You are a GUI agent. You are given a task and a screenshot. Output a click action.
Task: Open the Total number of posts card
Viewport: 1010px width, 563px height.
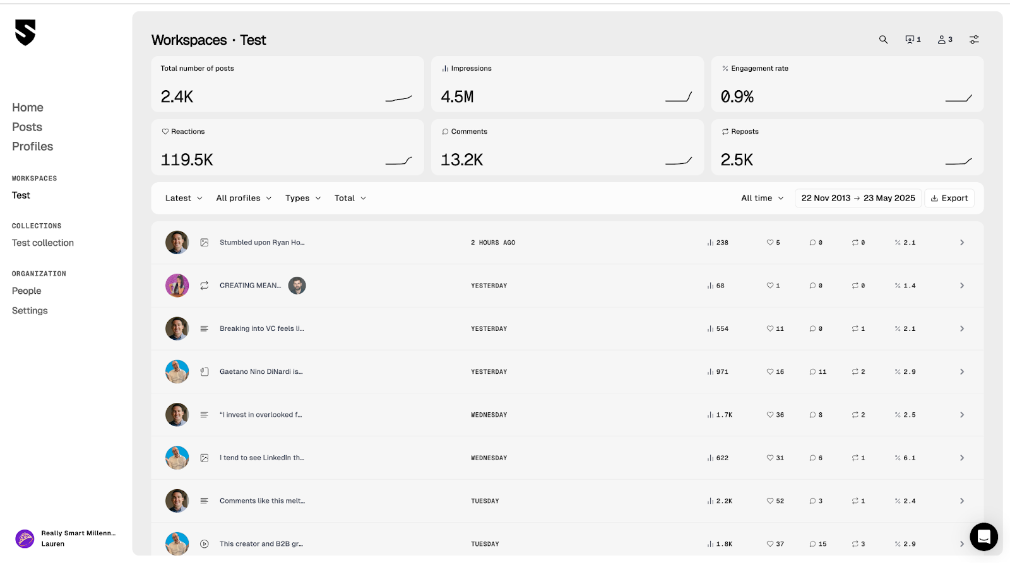[287, 84]
